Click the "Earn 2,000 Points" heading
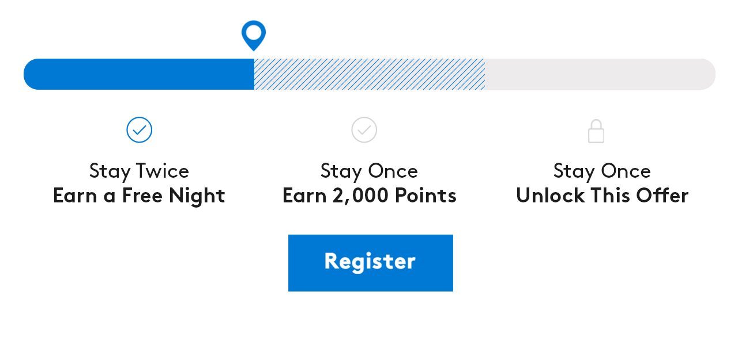Image resolution: width=738 pixels, height=345 pixels. (369, 195)
